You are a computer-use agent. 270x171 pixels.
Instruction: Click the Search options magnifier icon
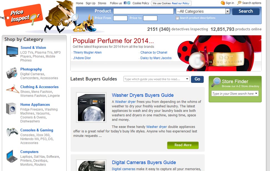pos(239,3)
